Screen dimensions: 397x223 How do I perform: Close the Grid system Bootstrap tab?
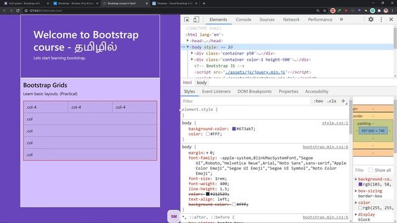point(48,4)
